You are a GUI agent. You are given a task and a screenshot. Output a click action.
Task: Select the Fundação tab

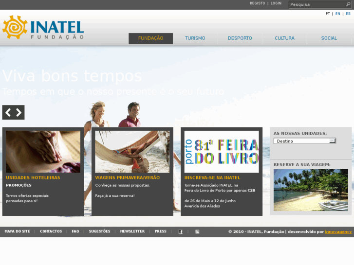tap(150, 38)
